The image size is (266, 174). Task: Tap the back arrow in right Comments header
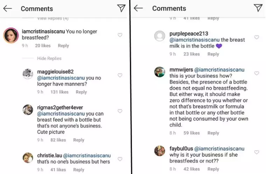click(139, 8)
